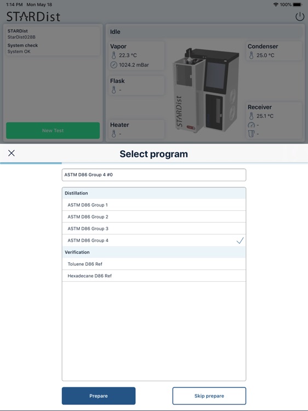Tap the battery indicator

coord(298,4)
